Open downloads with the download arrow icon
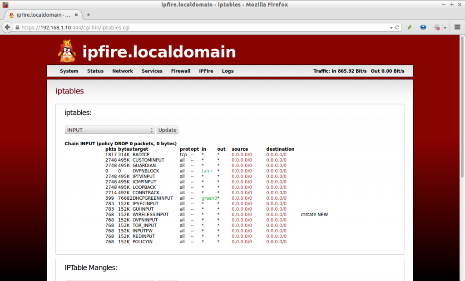This screenshot has height=281, width=465. point(437,27)
